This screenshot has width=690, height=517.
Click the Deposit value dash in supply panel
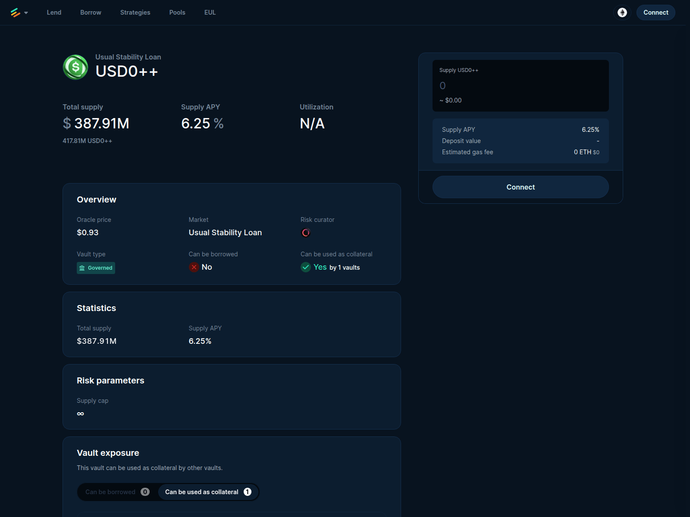598,141
